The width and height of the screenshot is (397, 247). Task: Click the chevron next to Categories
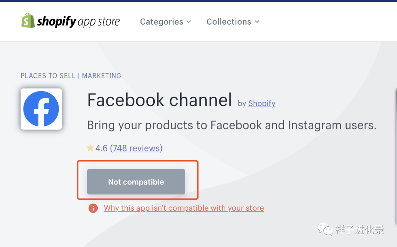189,22
